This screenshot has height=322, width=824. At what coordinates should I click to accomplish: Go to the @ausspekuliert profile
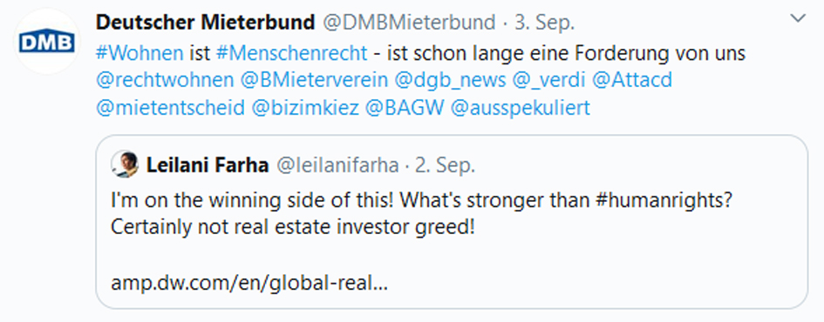[521, 108]
